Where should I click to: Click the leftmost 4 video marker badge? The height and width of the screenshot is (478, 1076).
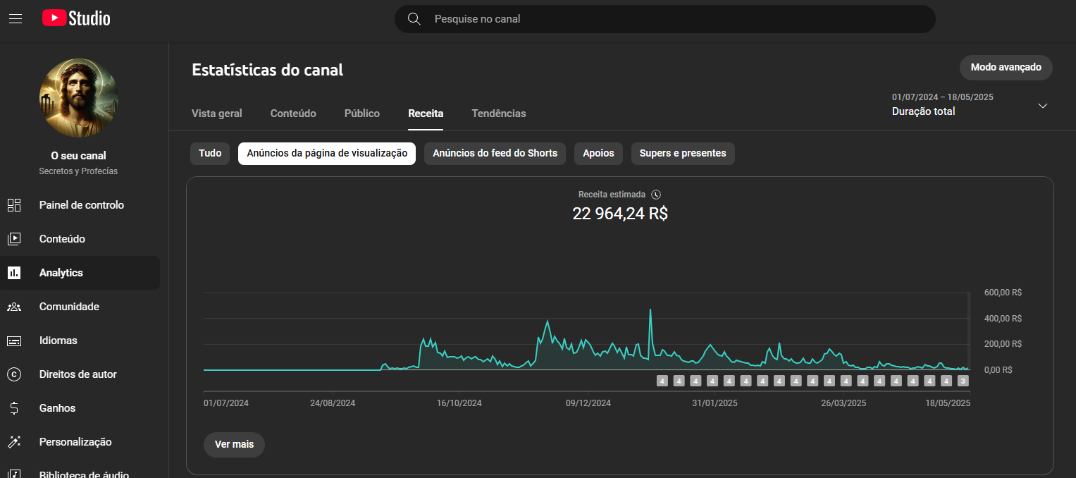point(662,381)
